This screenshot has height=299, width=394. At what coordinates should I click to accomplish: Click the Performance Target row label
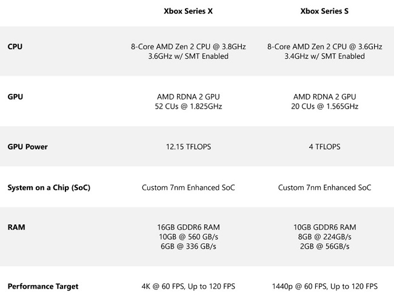[x=43, y=286]
